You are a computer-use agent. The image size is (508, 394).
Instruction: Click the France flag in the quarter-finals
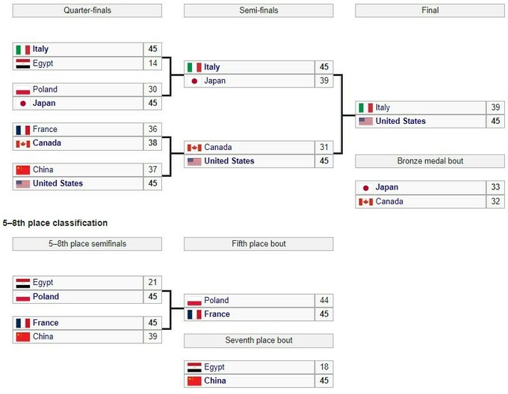click(22, 129)
